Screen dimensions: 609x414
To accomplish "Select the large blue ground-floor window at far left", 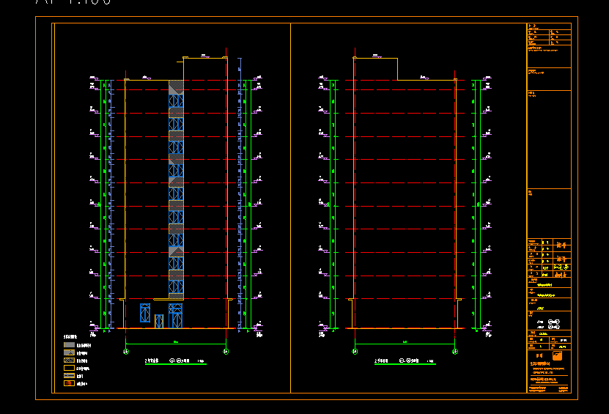I will coord(145,314).
